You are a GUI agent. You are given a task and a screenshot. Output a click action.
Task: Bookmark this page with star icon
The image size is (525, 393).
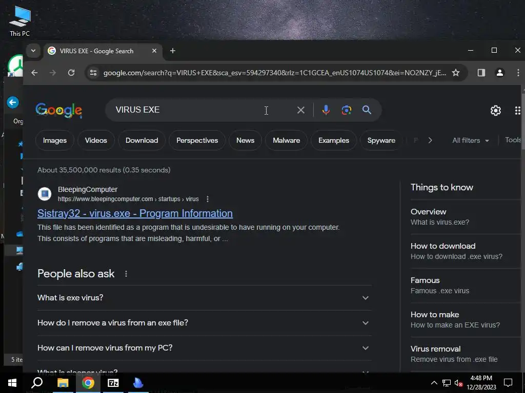coord(456,73)
